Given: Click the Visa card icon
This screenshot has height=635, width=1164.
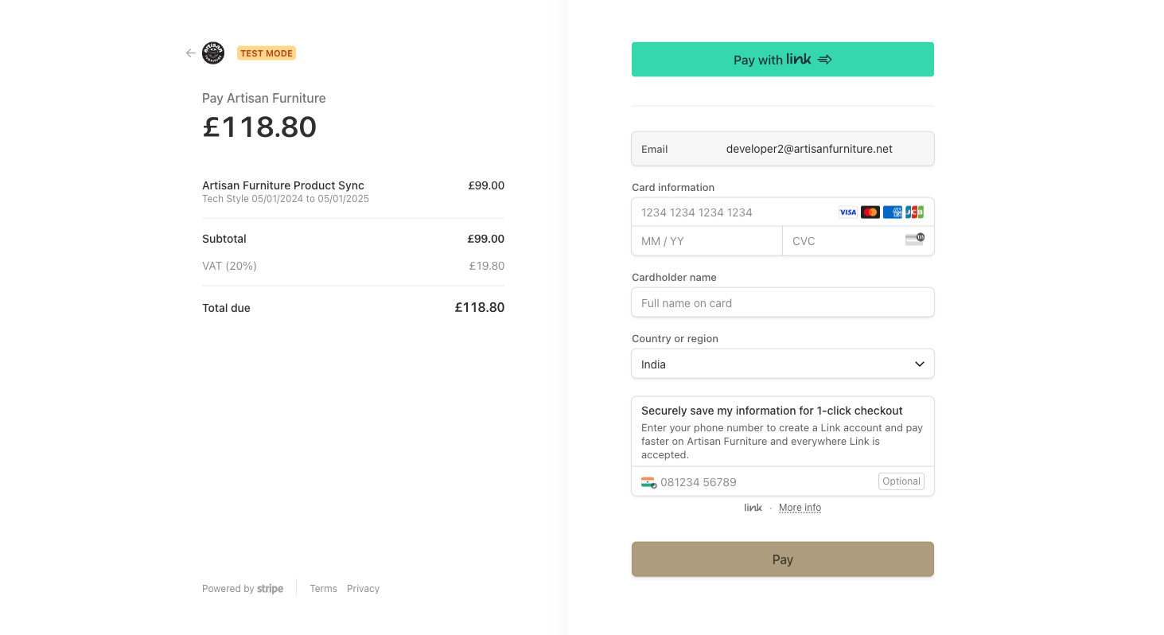Looking at the screenshot, I should point(848,212).
